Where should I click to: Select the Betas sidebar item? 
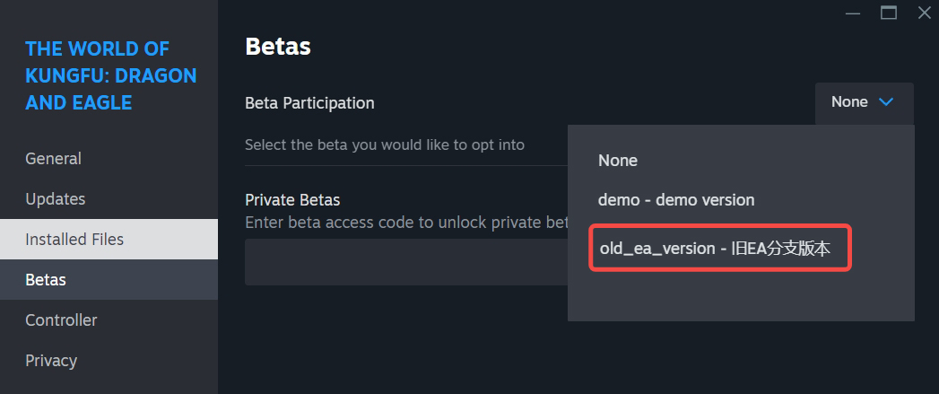(x=109, y=279)
